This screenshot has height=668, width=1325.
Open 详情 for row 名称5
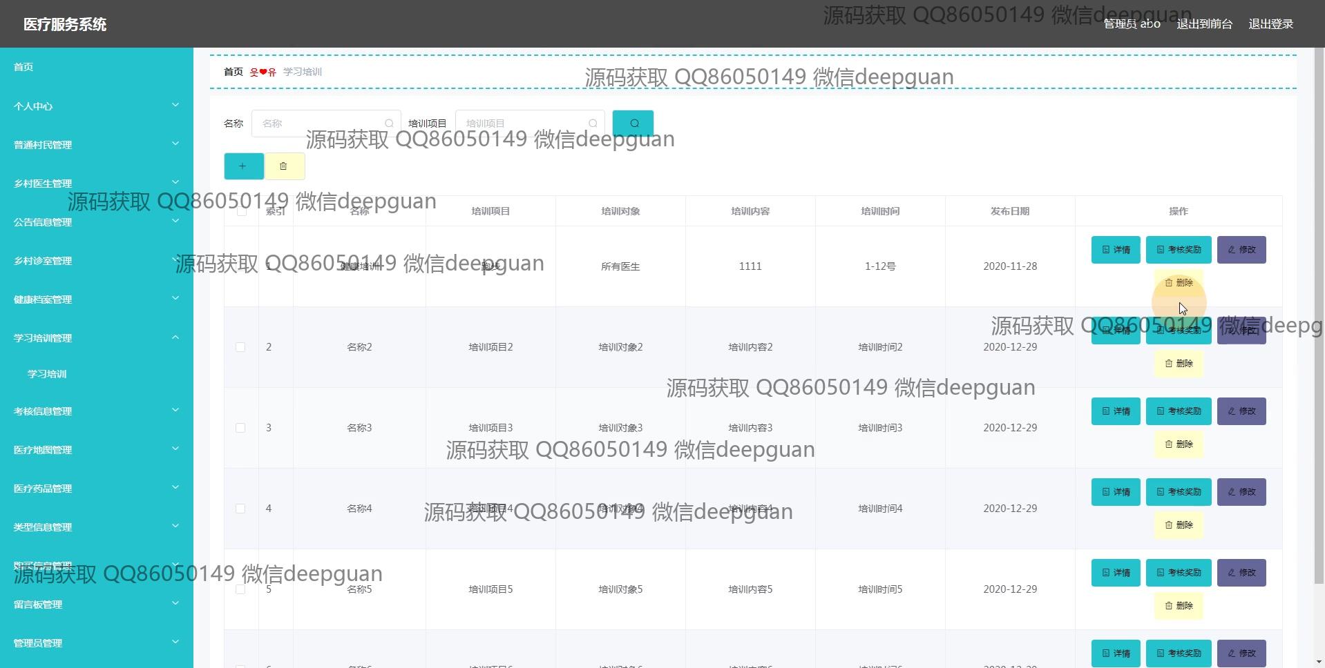click(x=1116, y=573)
